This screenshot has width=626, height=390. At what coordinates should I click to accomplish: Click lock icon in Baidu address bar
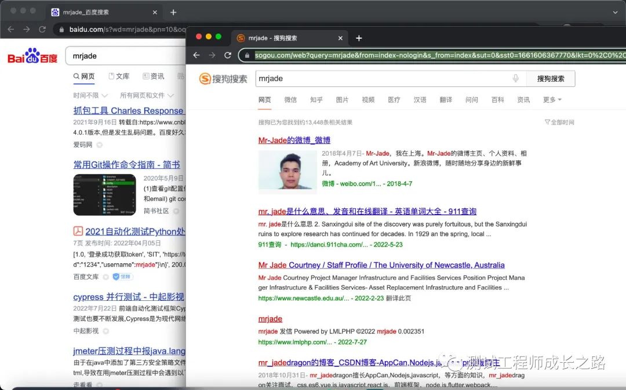61,30
